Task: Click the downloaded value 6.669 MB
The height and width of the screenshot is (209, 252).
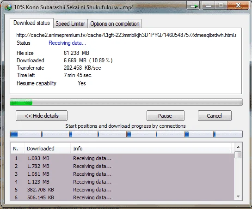Action: [x=88, y=60]
